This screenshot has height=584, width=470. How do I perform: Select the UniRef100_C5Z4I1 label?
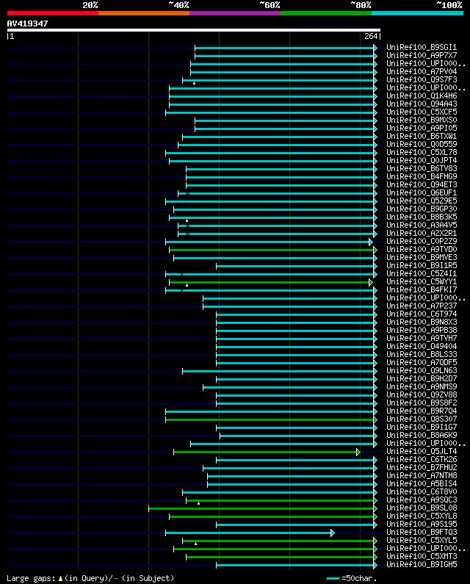coord(422,274)
